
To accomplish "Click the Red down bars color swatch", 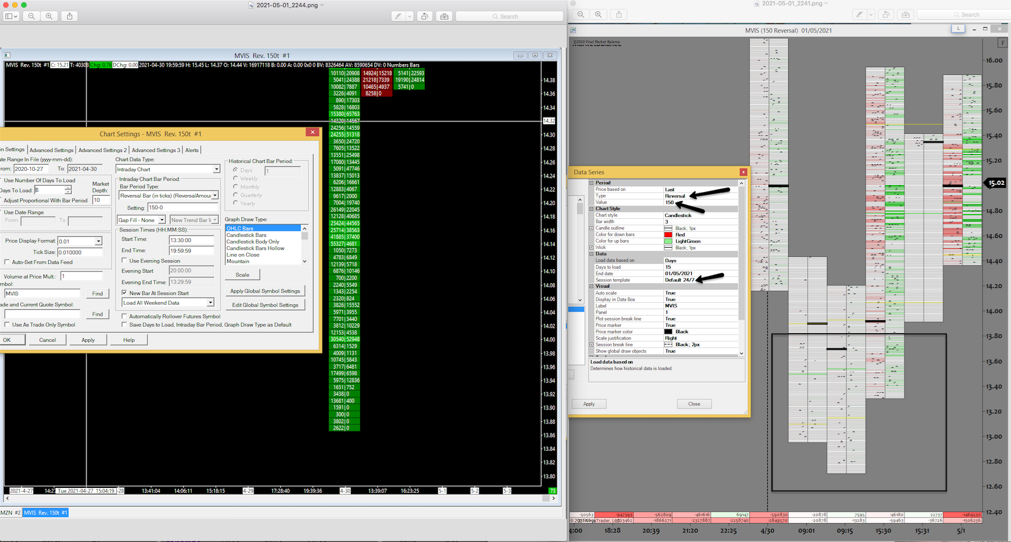I will click(x=668, y=234).
